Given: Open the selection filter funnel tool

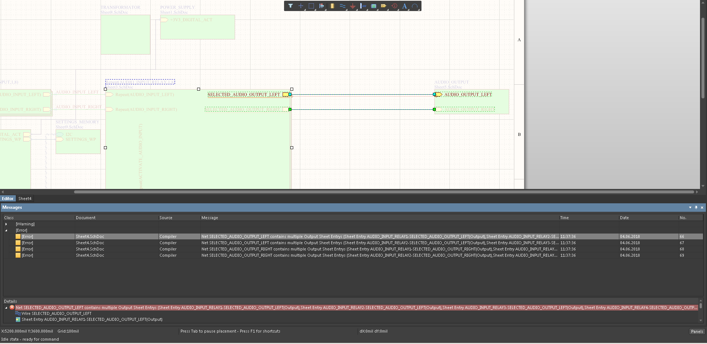Looking at the screenshot, I should [x=290, y=6].
